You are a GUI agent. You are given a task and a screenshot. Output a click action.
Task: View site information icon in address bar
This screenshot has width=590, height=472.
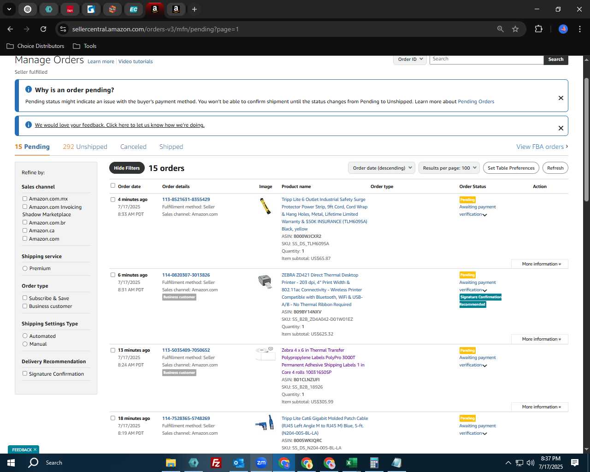pos(63,29)
